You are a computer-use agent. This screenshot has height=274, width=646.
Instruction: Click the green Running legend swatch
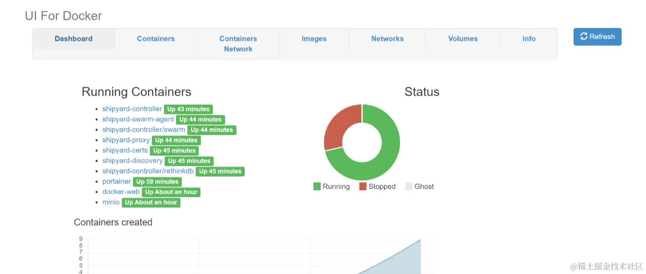click(x=317, y=186)
